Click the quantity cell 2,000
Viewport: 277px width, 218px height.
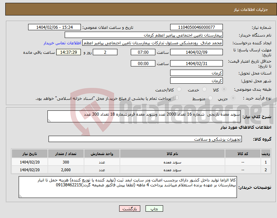pos(66,170)
